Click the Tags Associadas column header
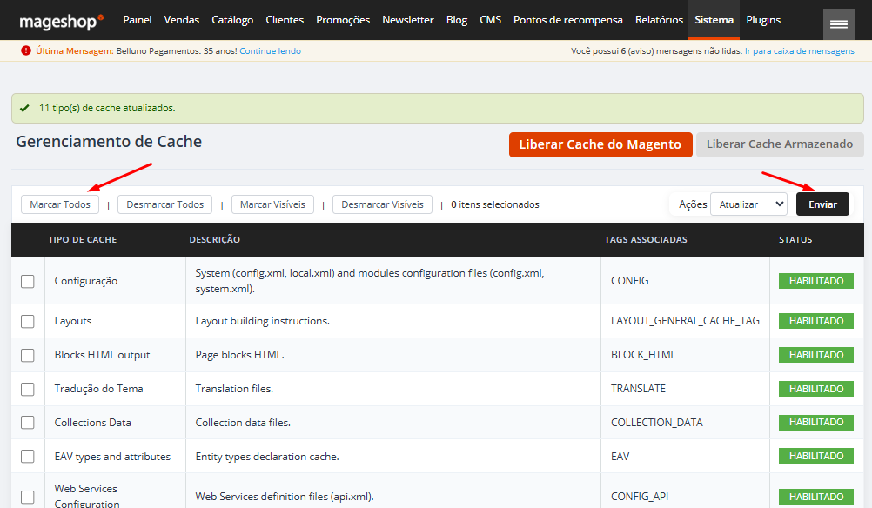The image size is (872, 508). tap(646, 239)
